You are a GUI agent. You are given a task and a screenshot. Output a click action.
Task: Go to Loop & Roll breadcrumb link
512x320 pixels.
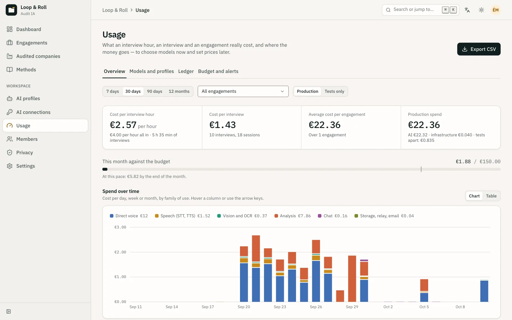115,10
